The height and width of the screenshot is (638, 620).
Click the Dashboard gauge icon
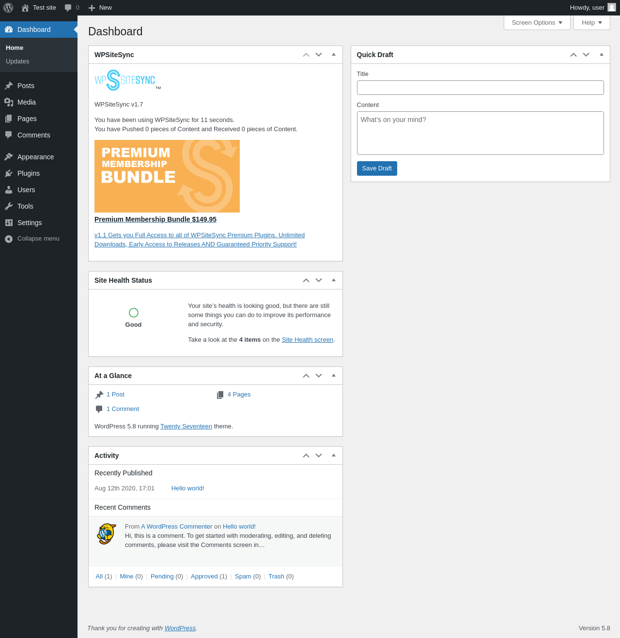click(9, 30)
